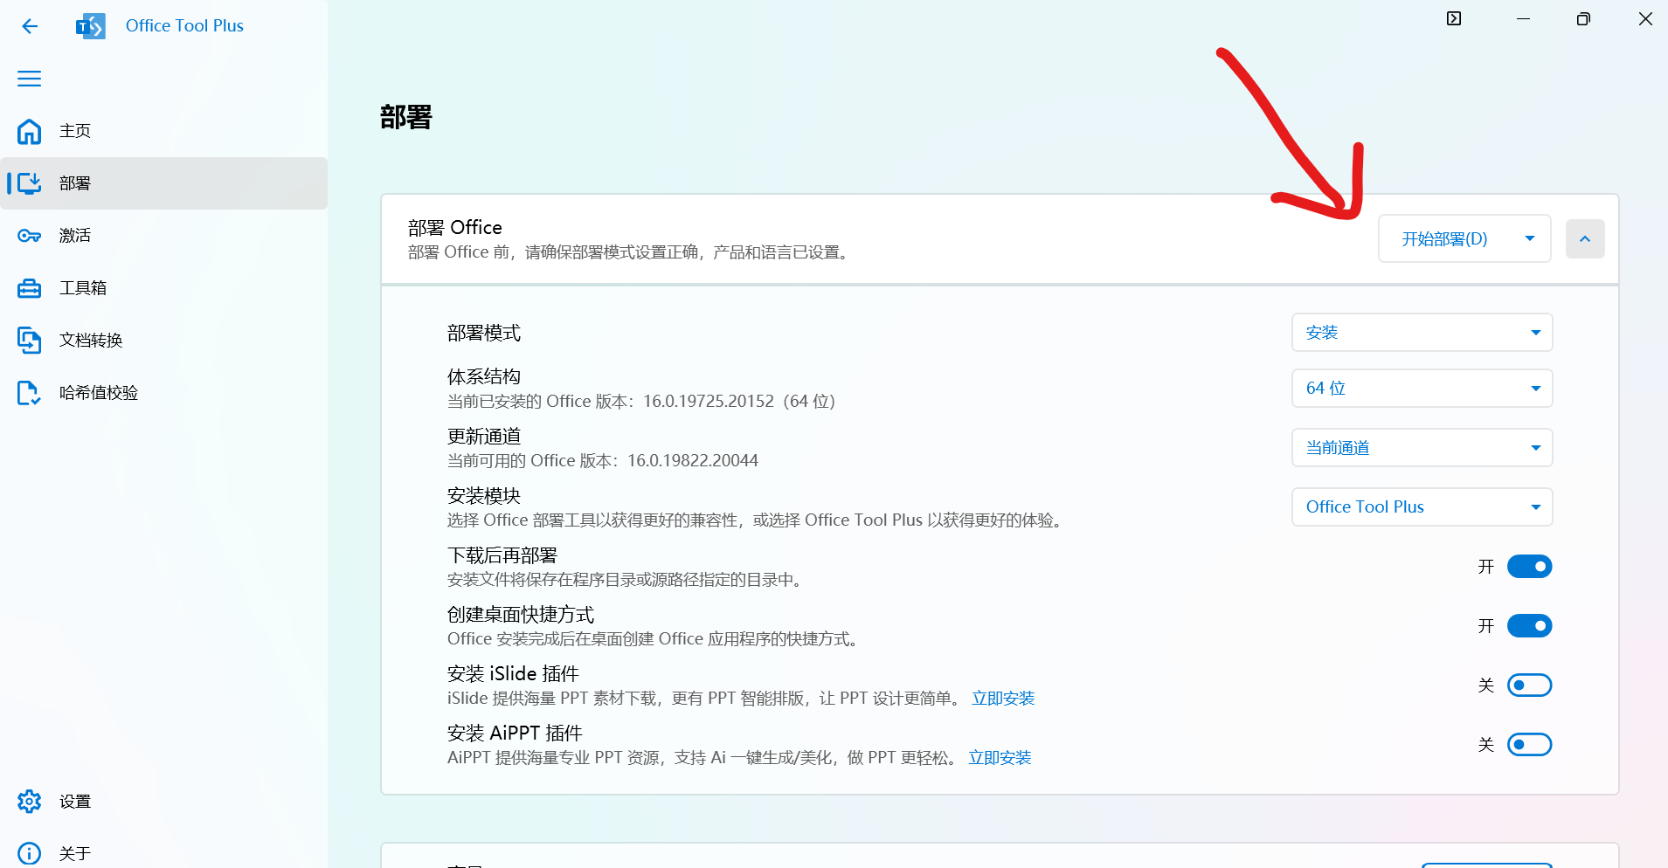The image size is (1668, 868).
Task: Click the key-shaped activation icon
Action: 30,236
